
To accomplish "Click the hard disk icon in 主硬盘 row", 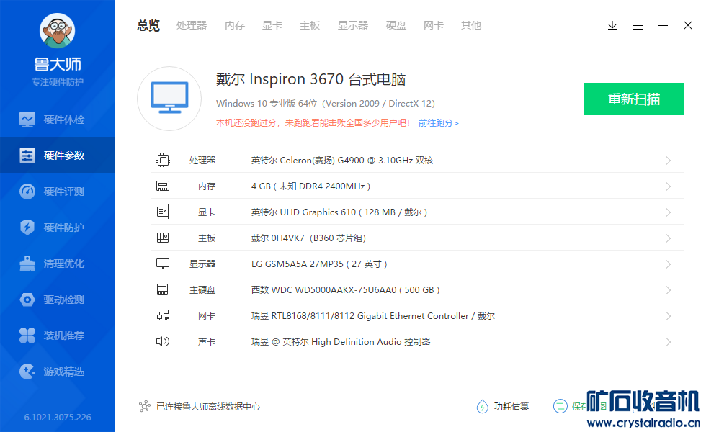I will tap(163, 289).
